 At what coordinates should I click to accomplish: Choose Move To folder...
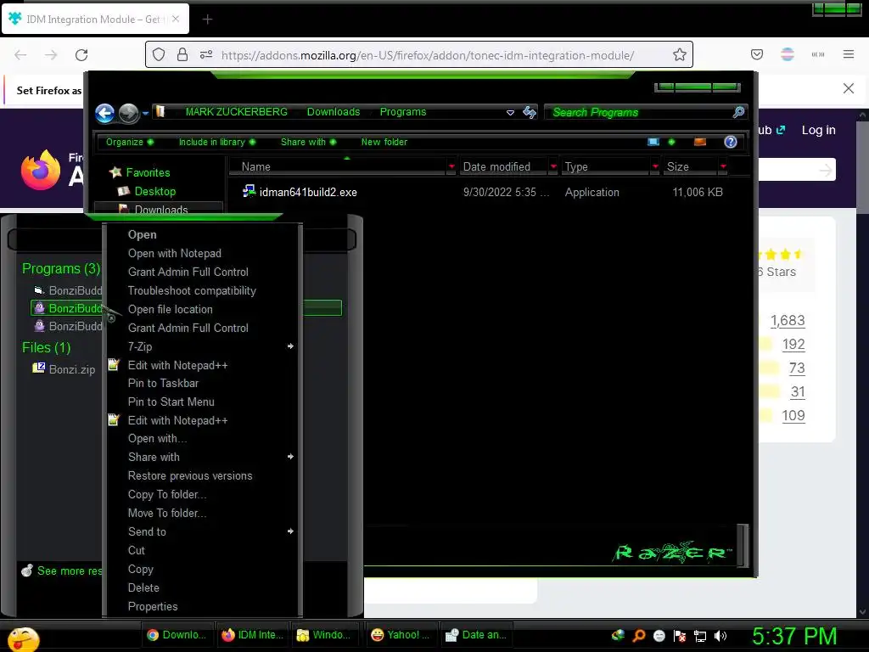click(x=202, y=514)
